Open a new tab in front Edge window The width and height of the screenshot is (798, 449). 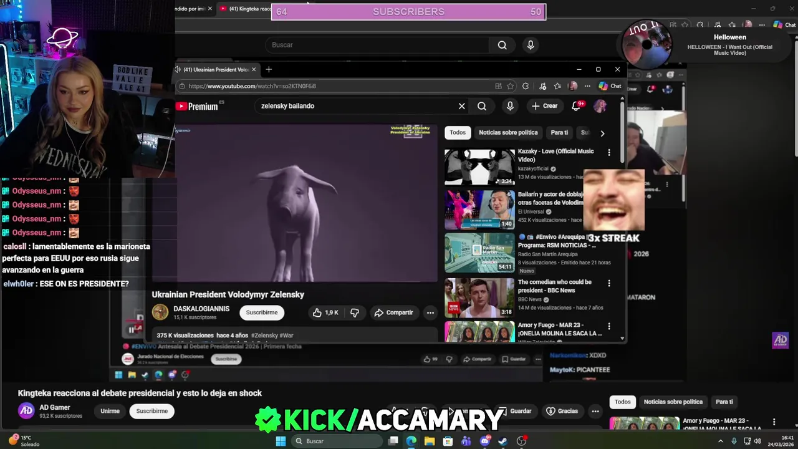pyautogui.click(x=269, y=69)
